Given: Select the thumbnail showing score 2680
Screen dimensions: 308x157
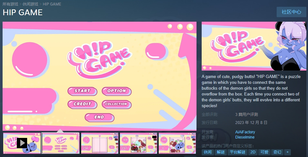Looking at the screenshot, I should [177, 143].
